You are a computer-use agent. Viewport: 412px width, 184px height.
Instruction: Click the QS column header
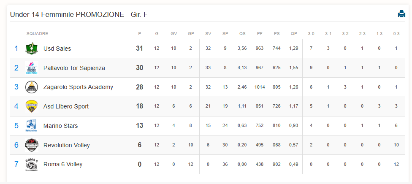[242, 34]
